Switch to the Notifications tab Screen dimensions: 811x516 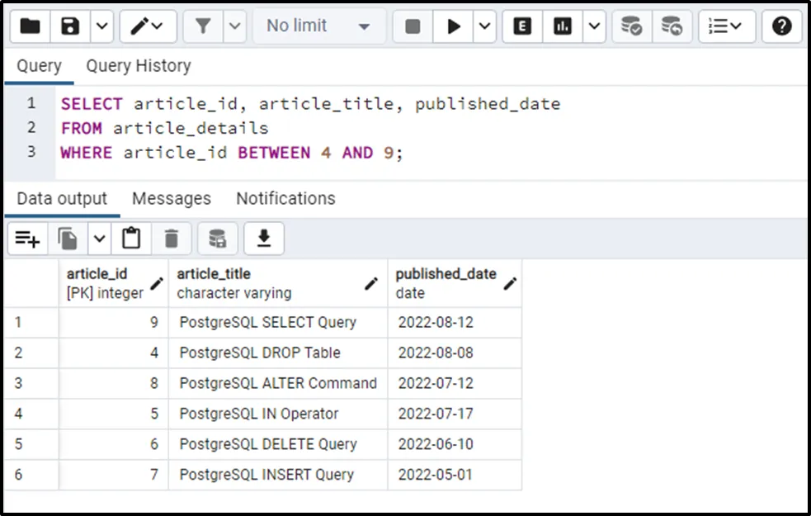[x=285, y=199]
